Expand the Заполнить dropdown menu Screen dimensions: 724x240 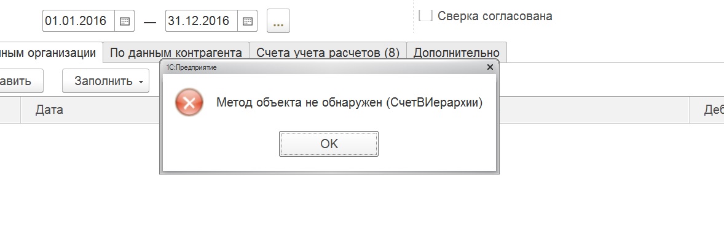106,81
